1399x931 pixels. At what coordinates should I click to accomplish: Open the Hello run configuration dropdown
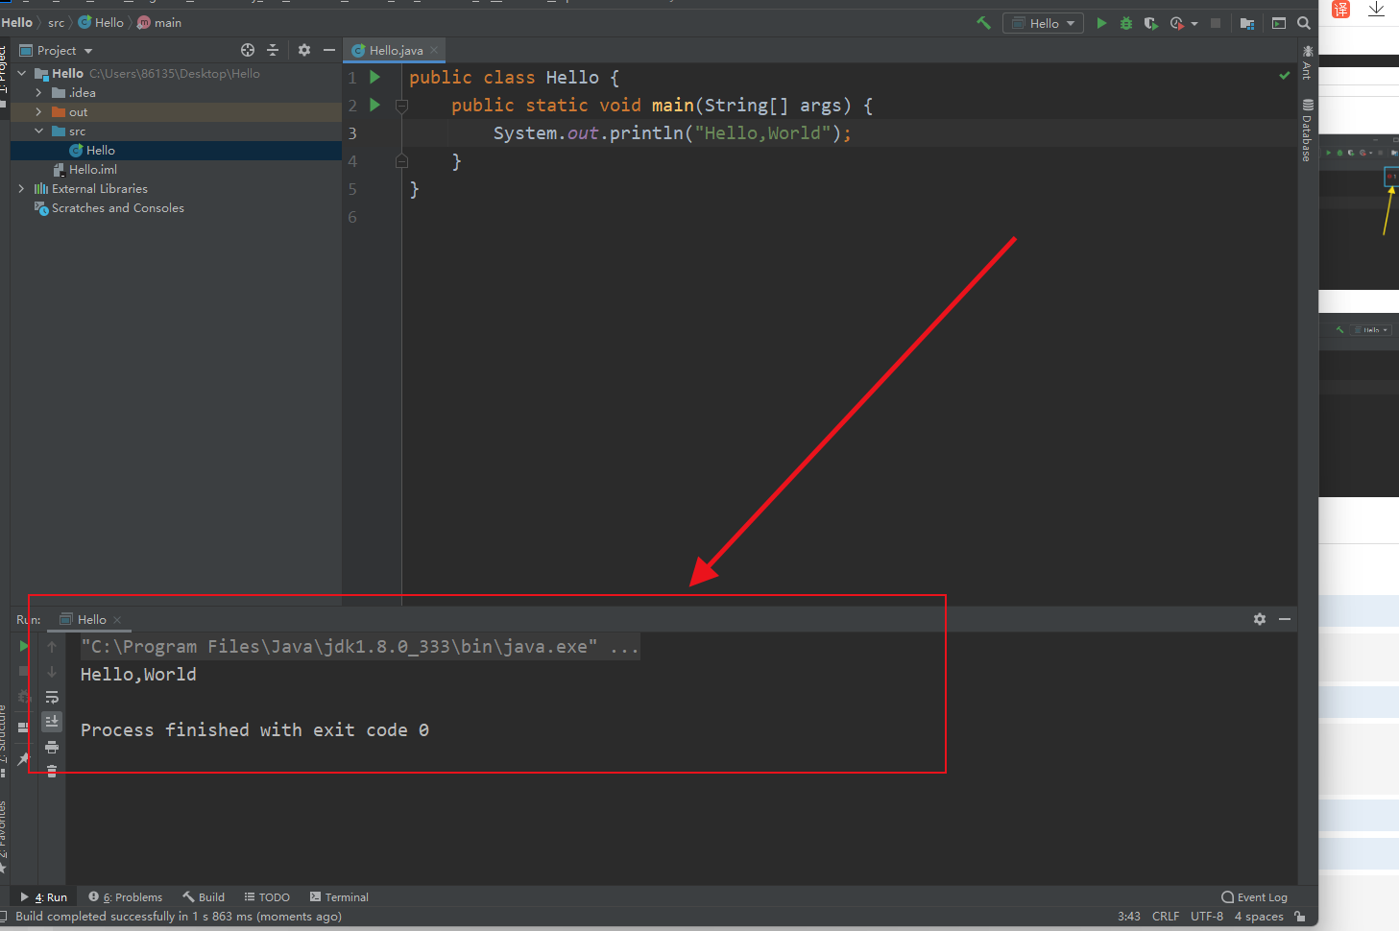1044,23
